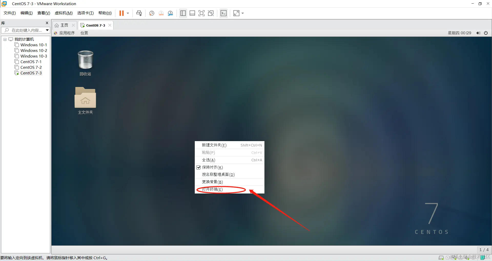Click the 星期四 00:29 clock
Image resolution: width=492 pixels, height=261 pixels.
click(459, 33)
